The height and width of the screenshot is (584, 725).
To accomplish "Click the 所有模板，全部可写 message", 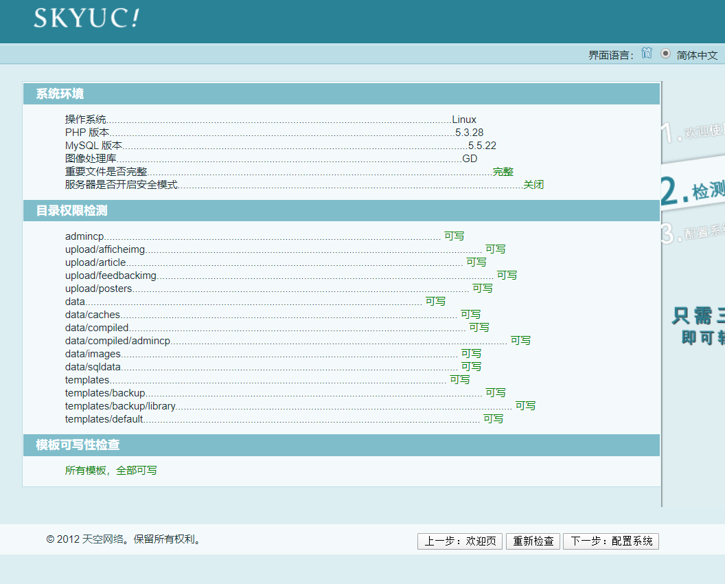I will (111, 471).
